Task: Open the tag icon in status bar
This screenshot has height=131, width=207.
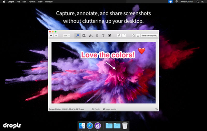Action: pyautogui.click(x=157, y=109)
